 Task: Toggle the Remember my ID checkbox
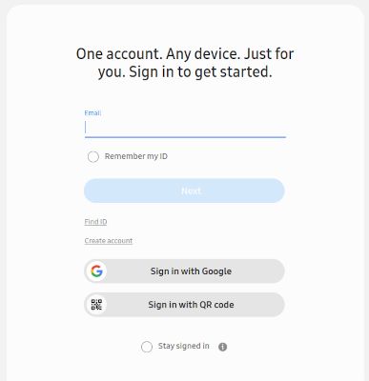[93, 156]
